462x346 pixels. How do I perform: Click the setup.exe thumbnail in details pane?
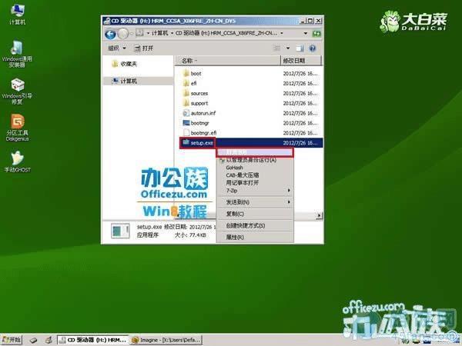click(120, 231)
